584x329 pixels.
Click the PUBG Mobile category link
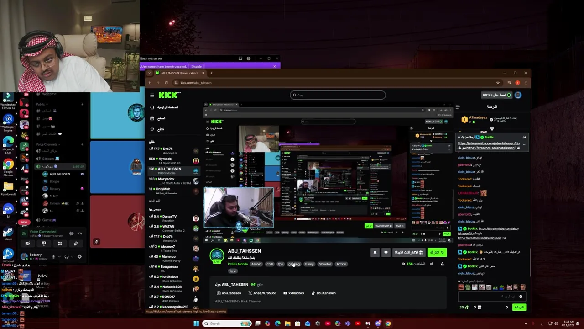pos(238,264)
